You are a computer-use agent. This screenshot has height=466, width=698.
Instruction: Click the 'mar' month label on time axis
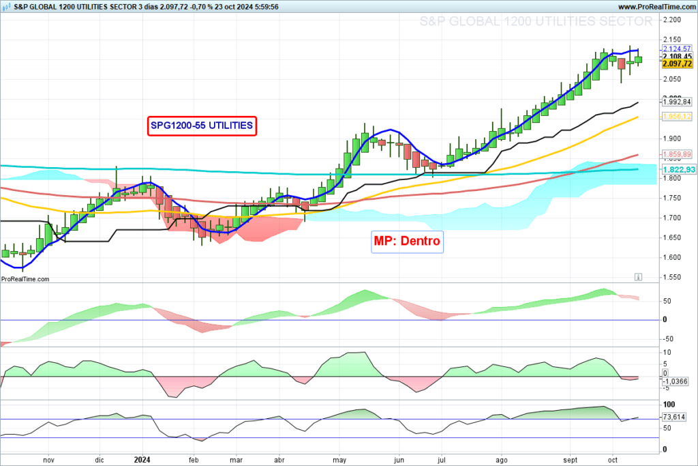(236, 460)
